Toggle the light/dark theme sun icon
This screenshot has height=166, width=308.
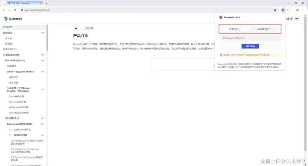(x=297, y=18)
